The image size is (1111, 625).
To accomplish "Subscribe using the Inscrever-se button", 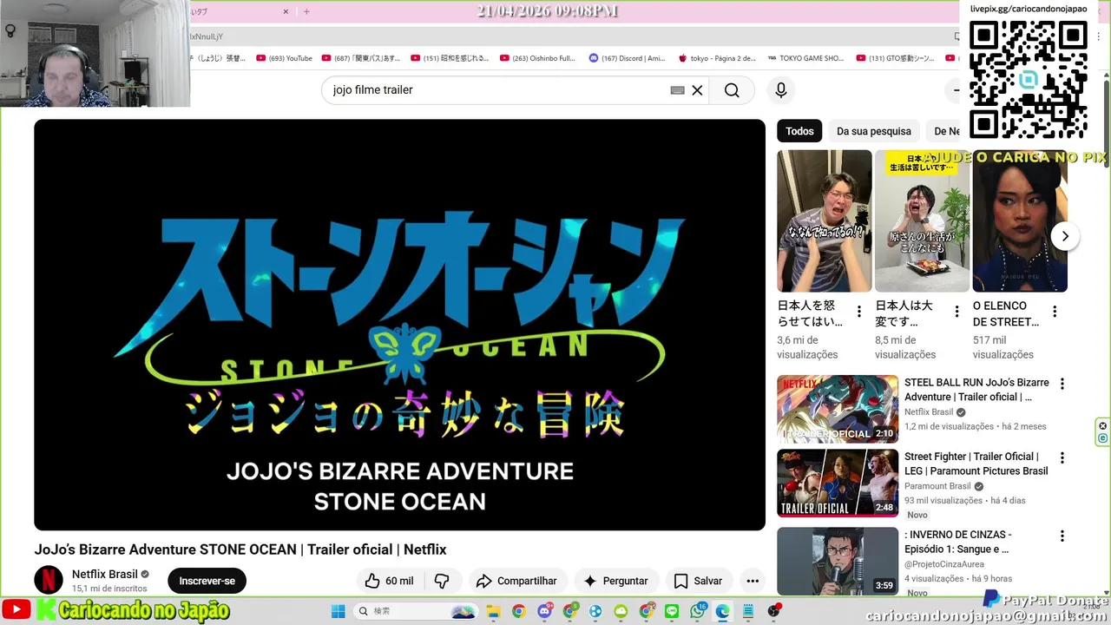I will pyautogui.click(x=207, y=581).
